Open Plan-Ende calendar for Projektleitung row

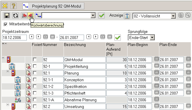point(188,65)
